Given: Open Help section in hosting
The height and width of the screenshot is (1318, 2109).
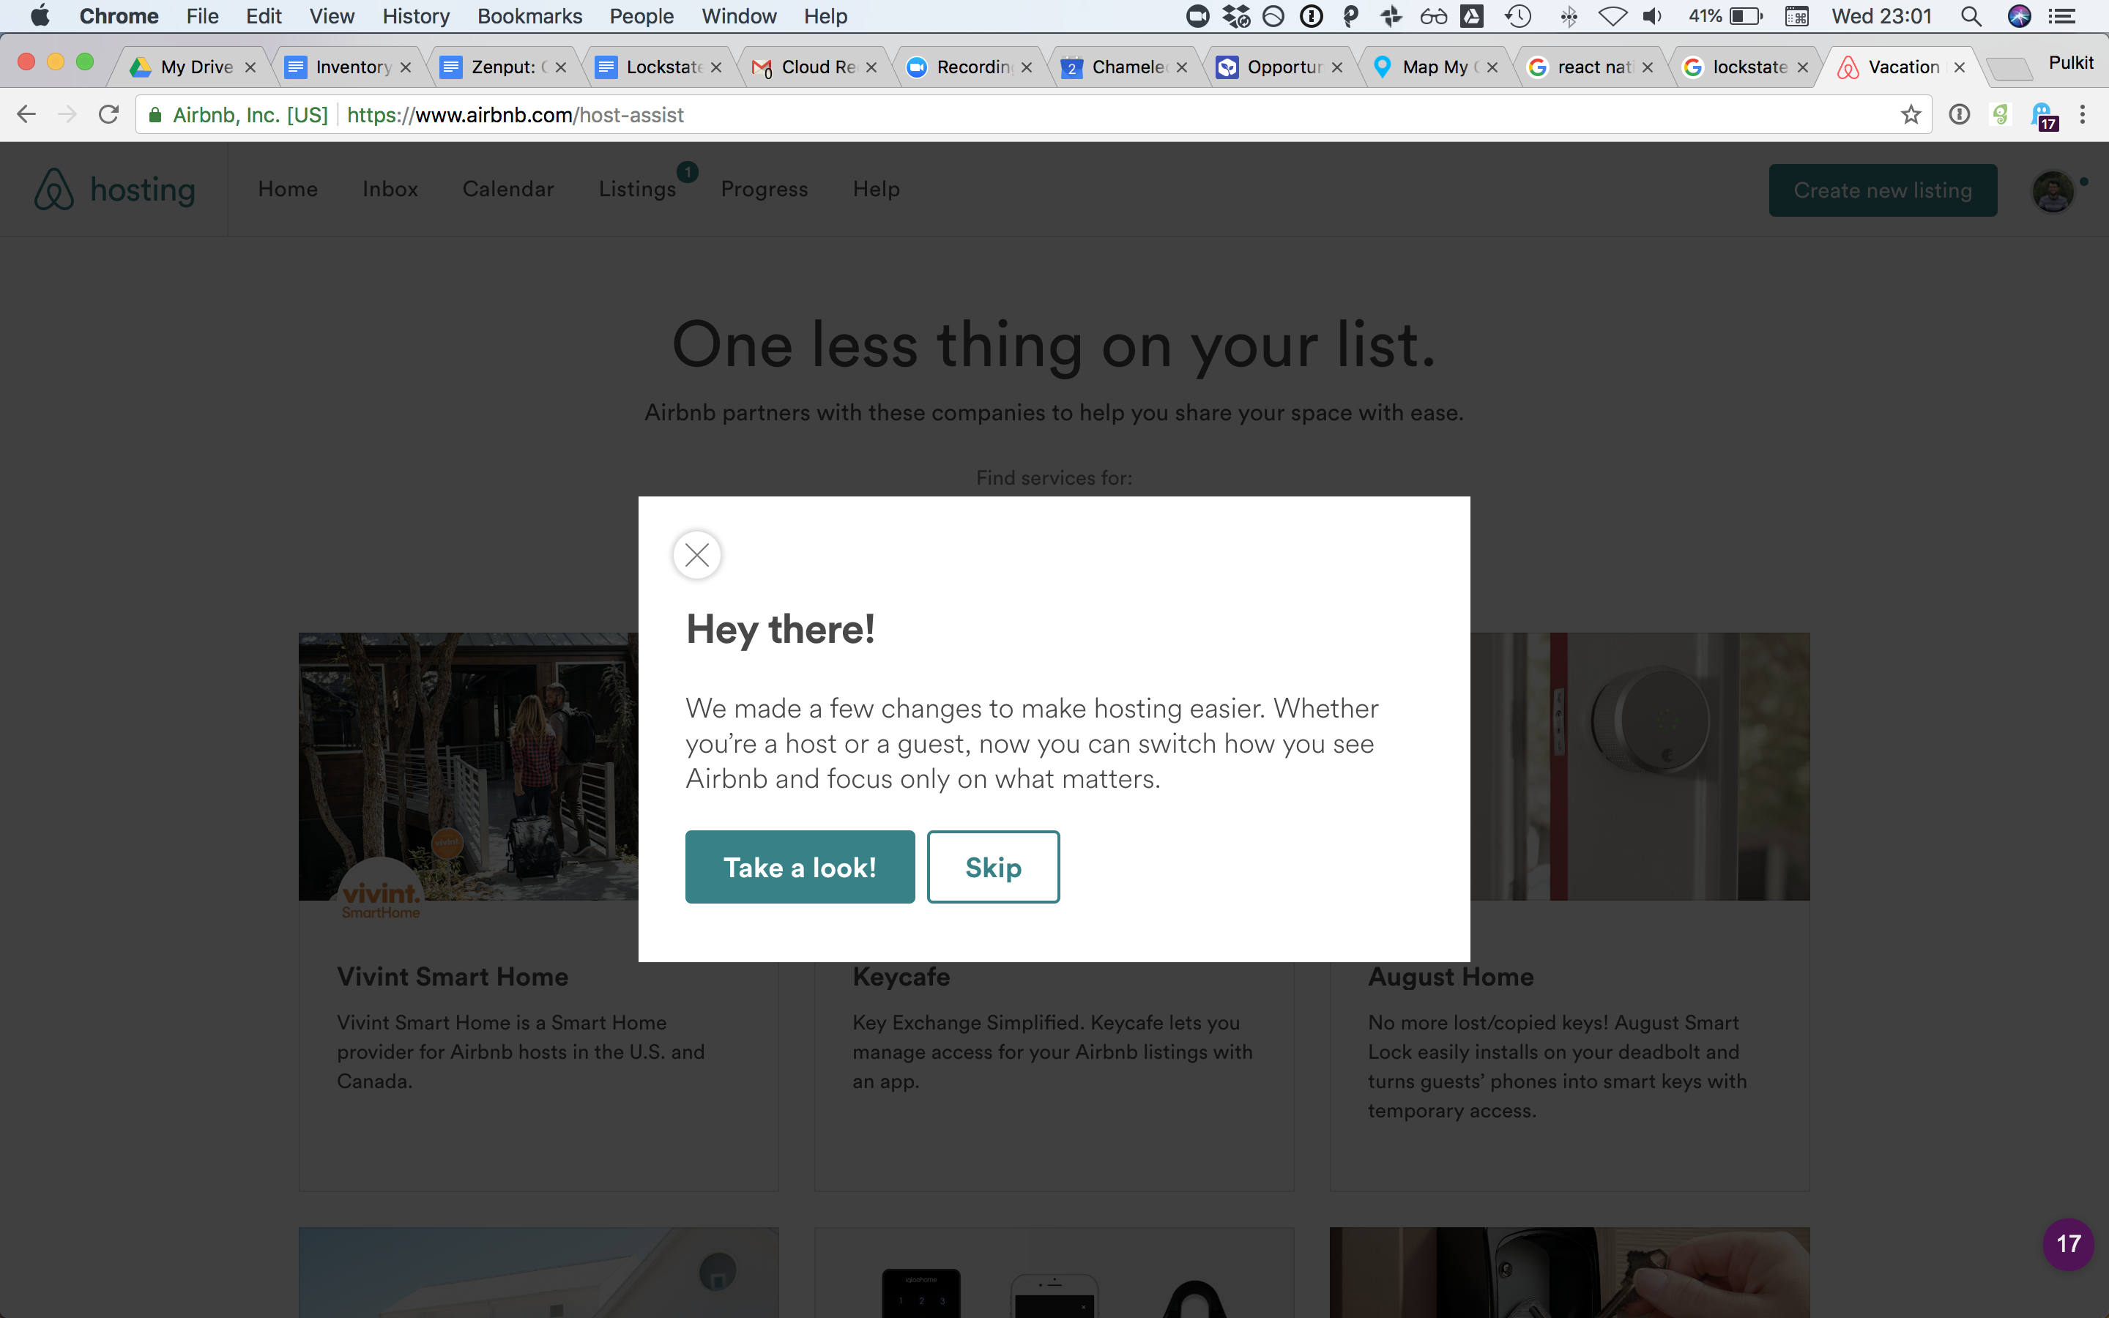Looking at the screenshot, I should [876, 188].
